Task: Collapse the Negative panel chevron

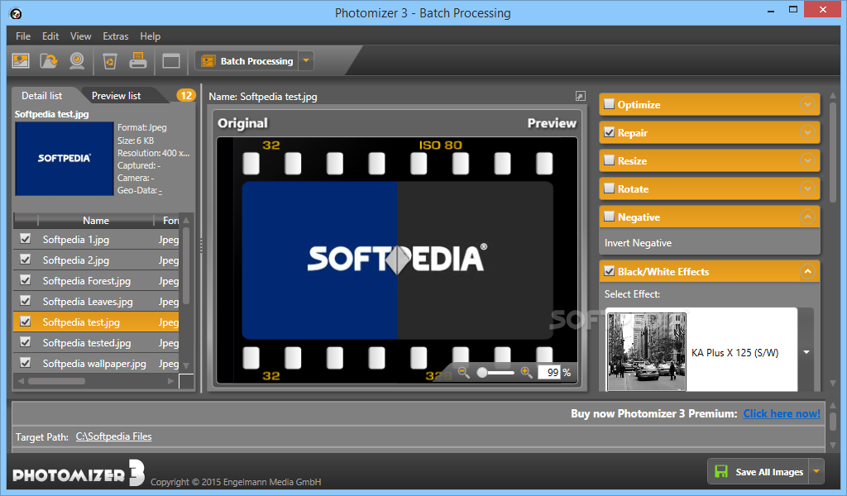Action: pos(807,217)
